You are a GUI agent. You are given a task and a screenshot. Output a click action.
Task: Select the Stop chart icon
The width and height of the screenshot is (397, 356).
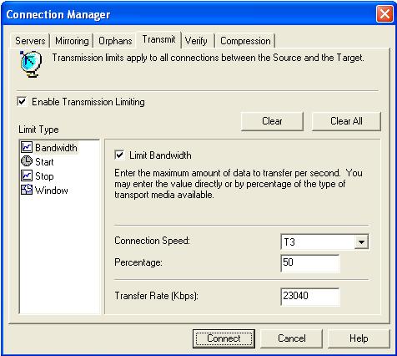tap(27, 175)
